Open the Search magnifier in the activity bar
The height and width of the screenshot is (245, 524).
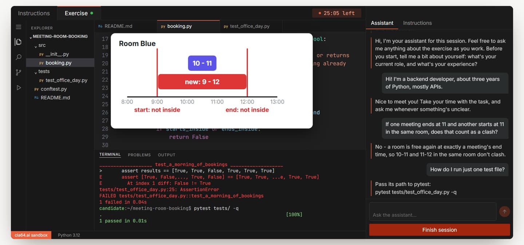click(x=19, y=57)
